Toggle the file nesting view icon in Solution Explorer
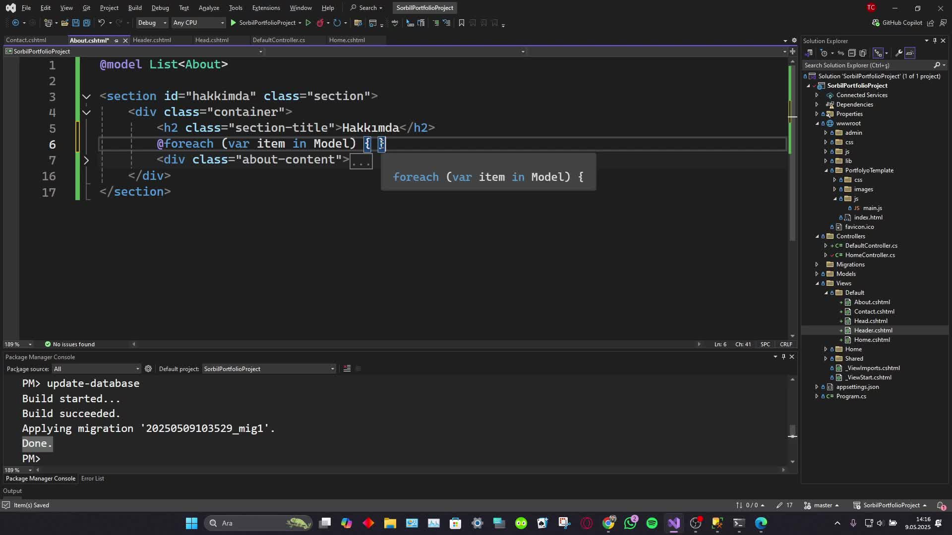The width and height of the screenshot is (952, 535). coord(878,53)
